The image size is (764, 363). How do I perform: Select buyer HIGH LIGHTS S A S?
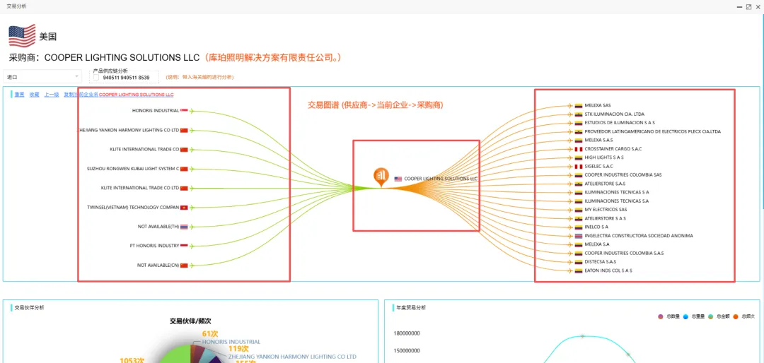pos(604,157)
